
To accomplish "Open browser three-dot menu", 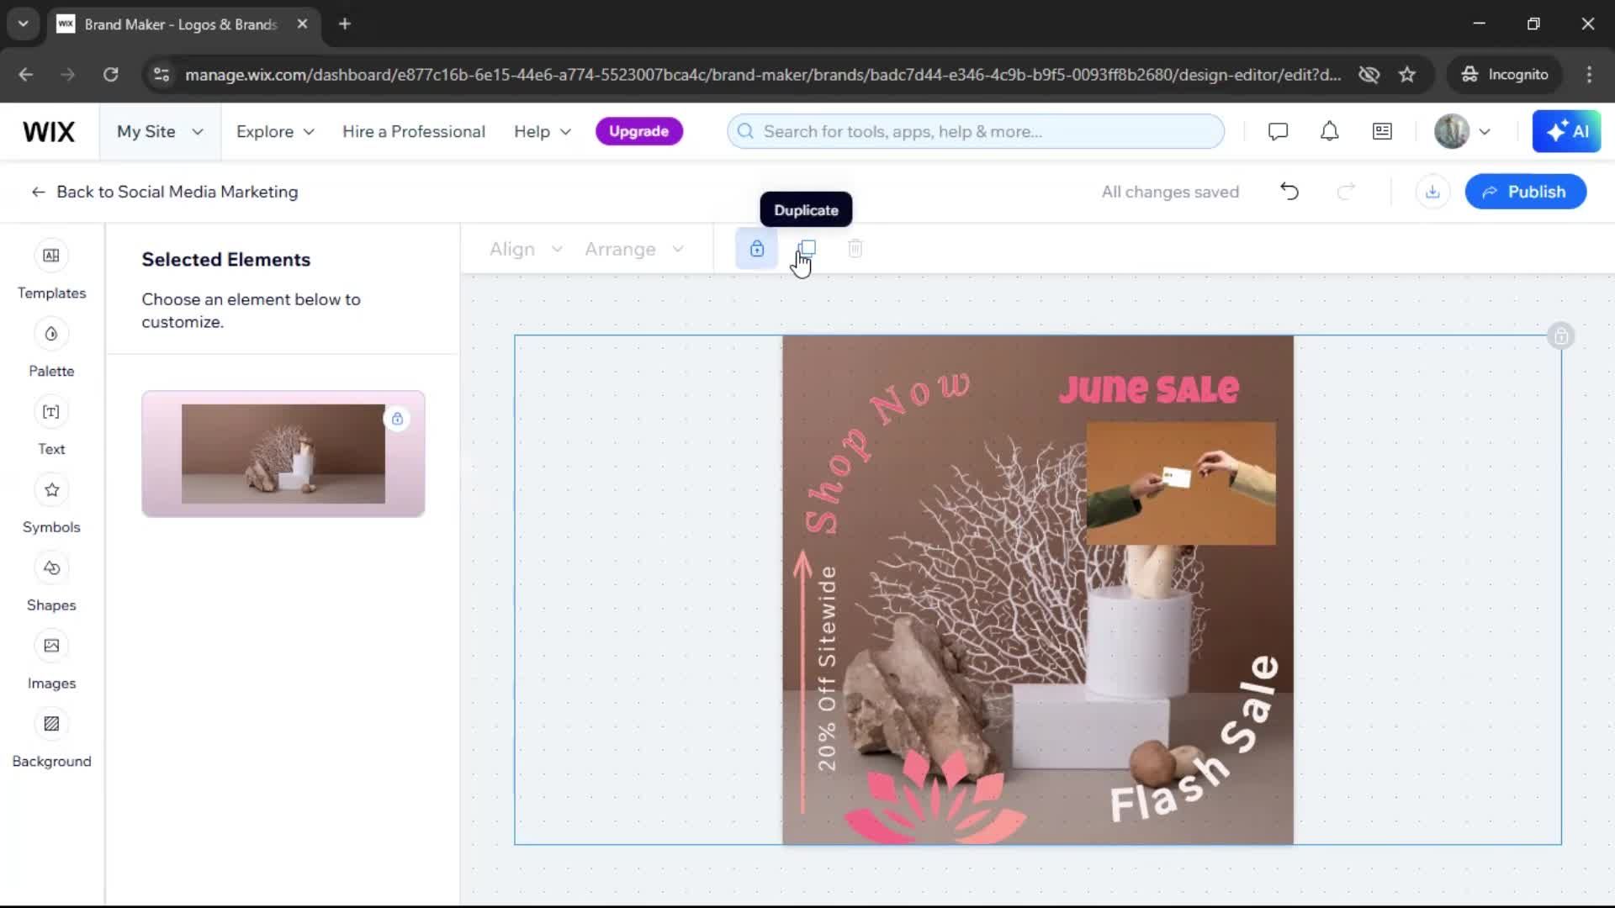I will click(x=1589, y=75).
